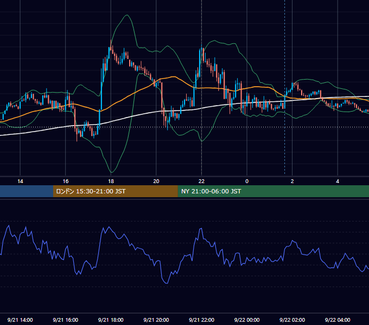369x325 pixels.
Task: Click the candlestick peak near 18:00
Action: click(111, 46)
